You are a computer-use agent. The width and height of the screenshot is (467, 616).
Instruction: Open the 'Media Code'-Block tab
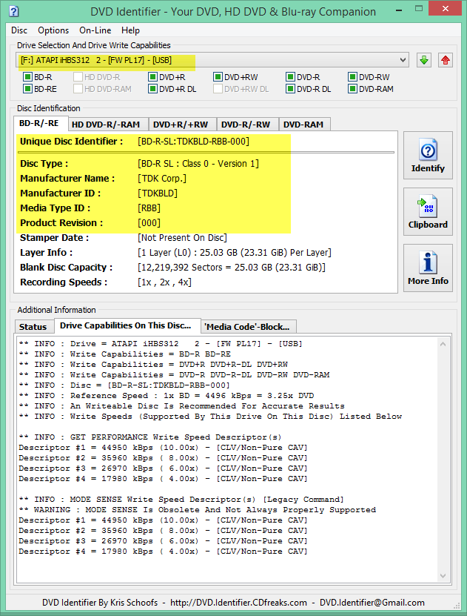(x=247, y=327)
